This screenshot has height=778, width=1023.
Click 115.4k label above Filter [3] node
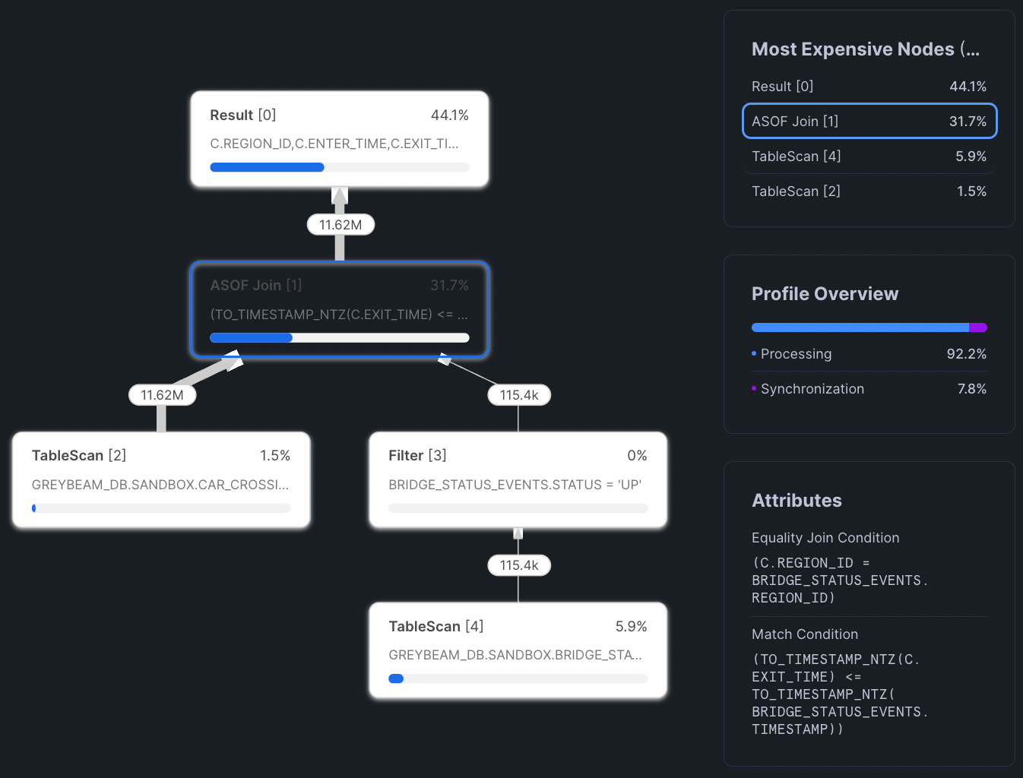(x=519, y=395)
